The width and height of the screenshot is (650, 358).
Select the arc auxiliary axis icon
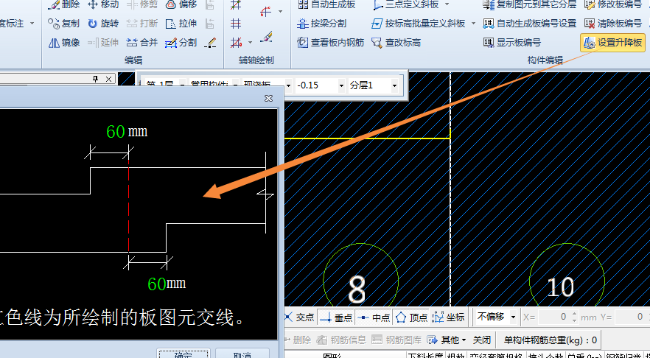(266, 12)
